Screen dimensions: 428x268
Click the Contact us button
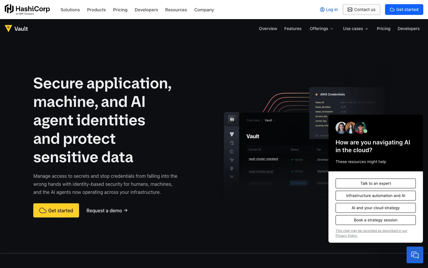coord(361,10)
